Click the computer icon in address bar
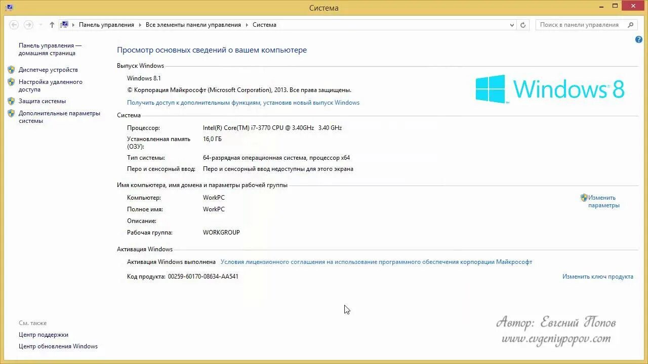The image size is (648, 364). (64, 24)
